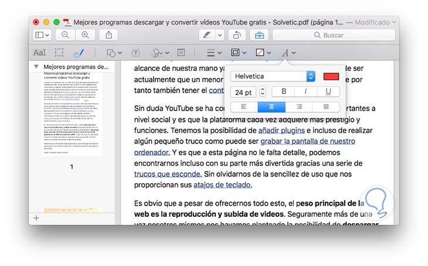This screenshot has height=266, width=428.
Task: Click the Buscar search field
Action: point(334,35)
